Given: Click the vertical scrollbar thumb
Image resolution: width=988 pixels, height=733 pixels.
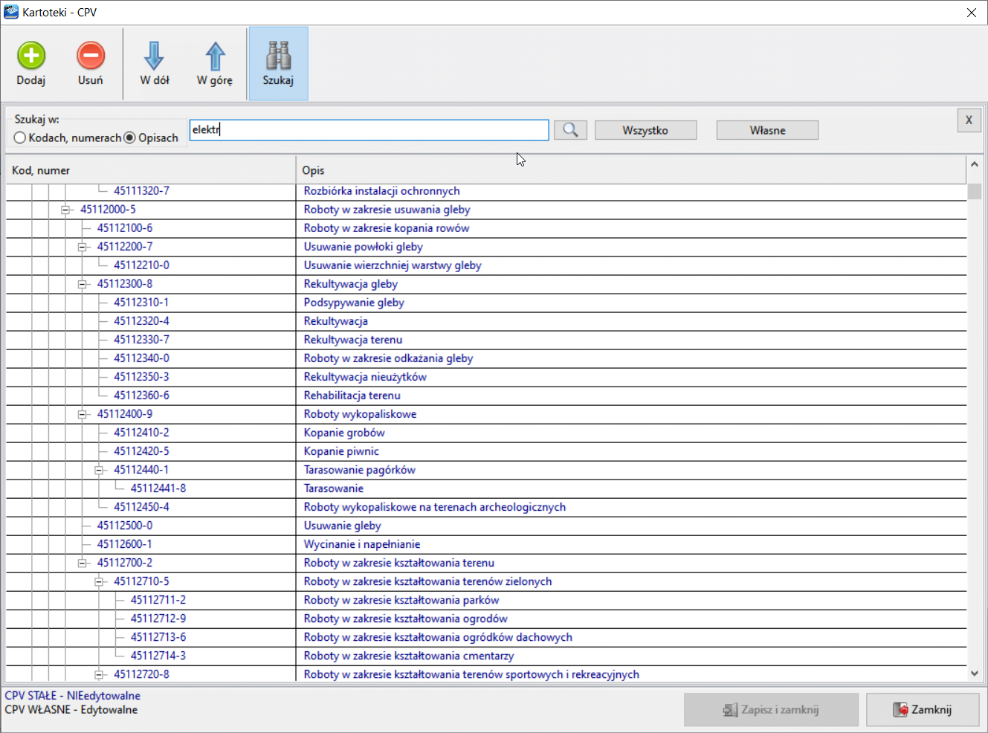Looking at the screenshot, I should point(975,191).
